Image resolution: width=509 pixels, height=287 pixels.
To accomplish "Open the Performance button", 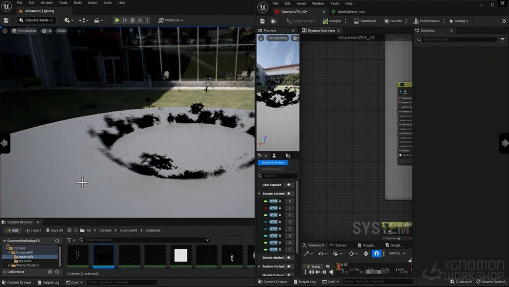I will coord(426,21).
